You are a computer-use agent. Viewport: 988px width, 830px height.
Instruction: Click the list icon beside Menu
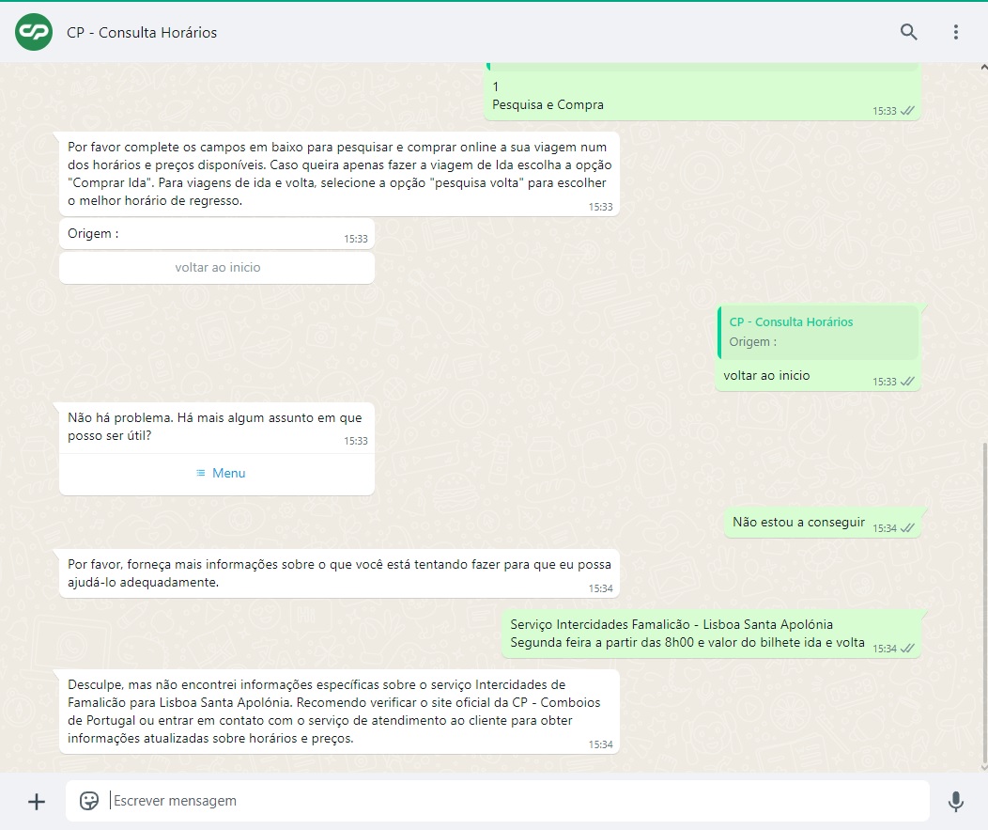[x=200, y=473]
